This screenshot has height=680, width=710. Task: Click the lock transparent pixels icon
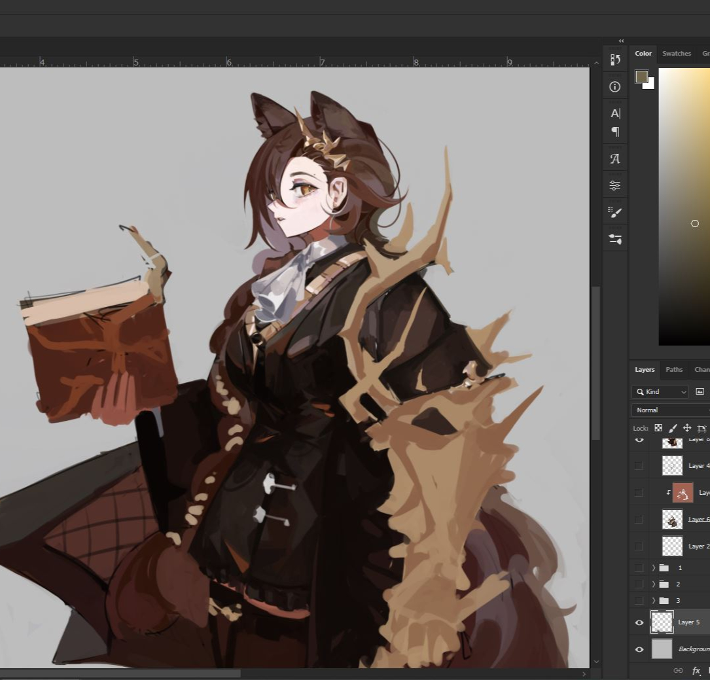tap(658, 428)
